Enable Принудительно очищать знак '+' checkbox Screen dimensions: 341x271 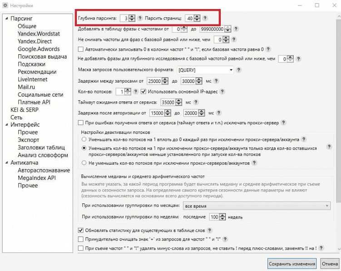pos(81,239)
